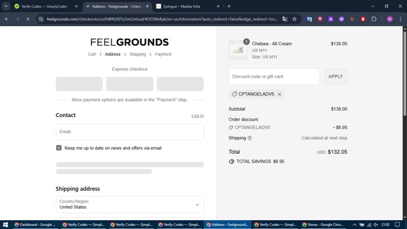
Task: Open the Windows Start menu
Action: pos(5,225)
